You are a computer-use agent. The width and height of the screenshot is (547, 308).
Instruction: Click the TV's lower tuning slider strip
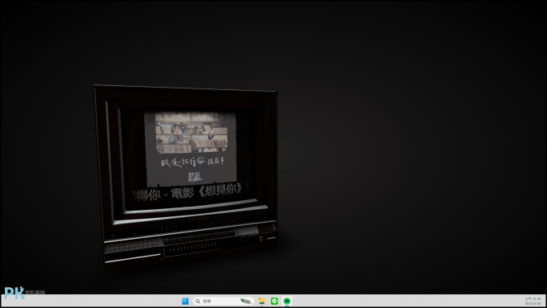coord(192,249)
